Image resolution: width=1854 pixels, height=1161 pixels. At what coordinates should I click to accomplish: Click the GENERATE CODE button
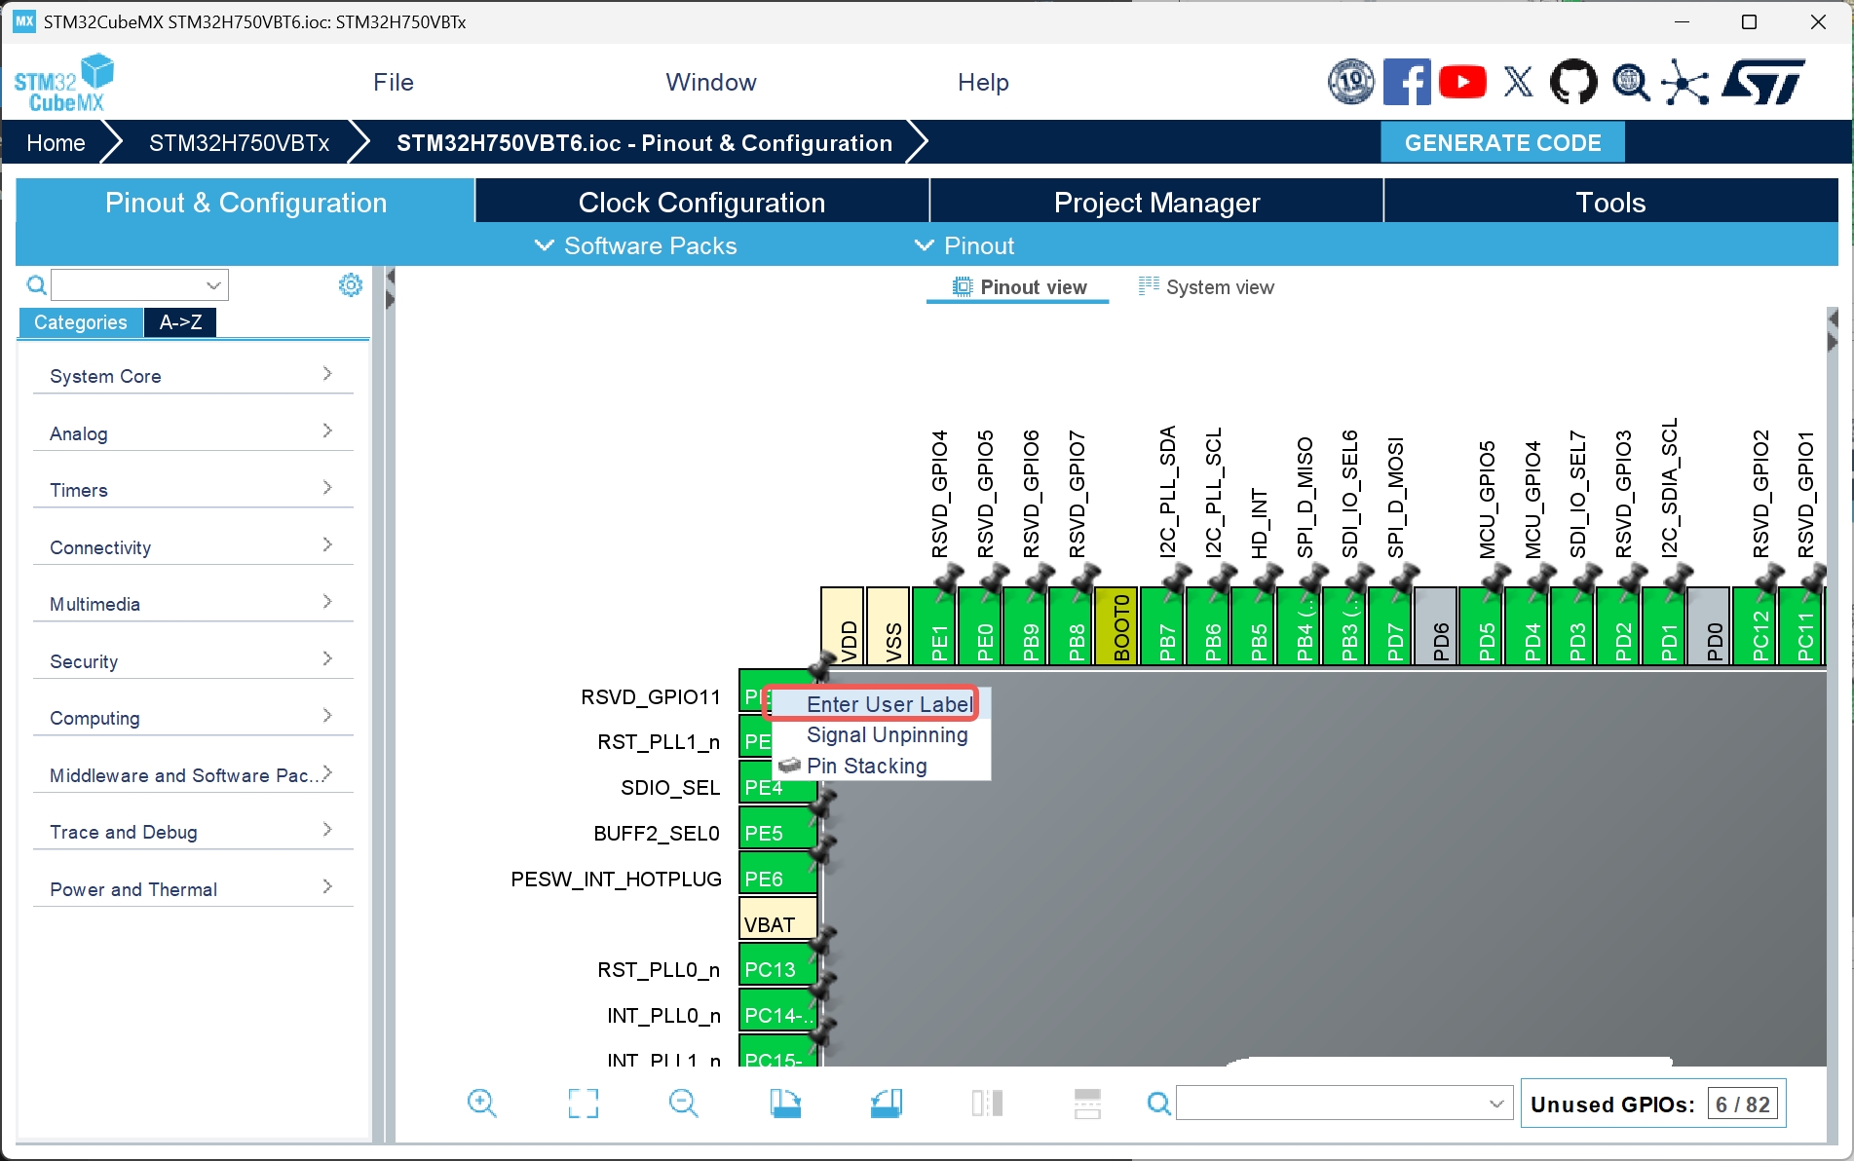click(x=1502, y=142)
